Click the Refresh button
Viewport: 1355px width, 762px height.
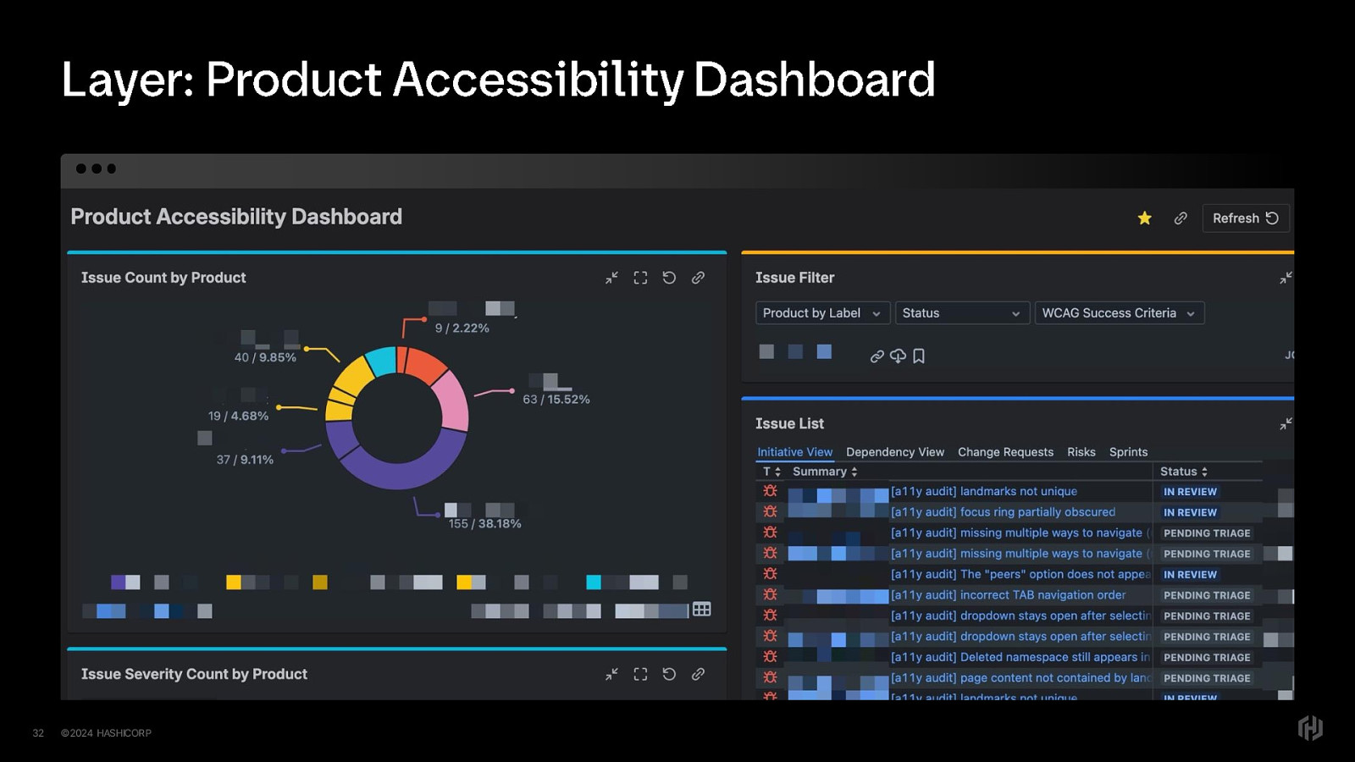pyautogui.click(x=1245, y=218)
